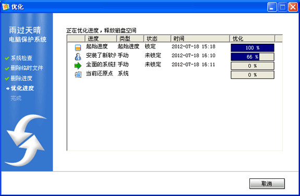300x196 pixels.
Task: Select the 起始进度 name in first row
Action: point(97,46)
